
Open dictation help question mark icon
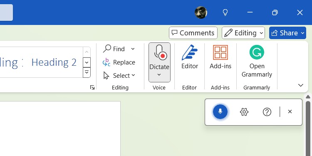coord(267,112)
